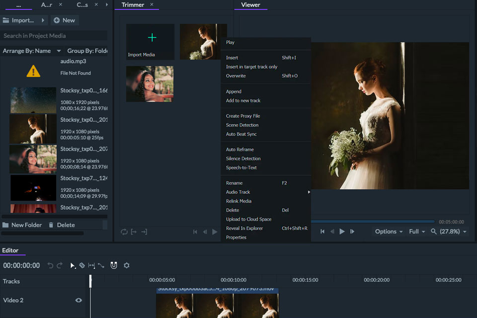Open Full quality dropdown in Viewer
Viewport: 477px width, 318px height.
(417, 232)
